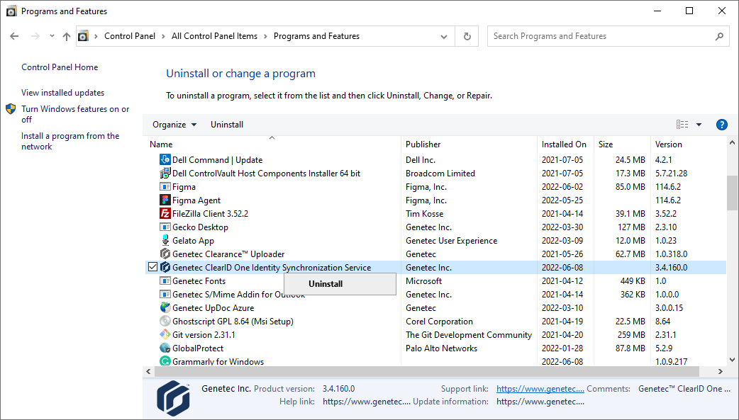Open the Organize dropdown menu

(x=174, y=124)
